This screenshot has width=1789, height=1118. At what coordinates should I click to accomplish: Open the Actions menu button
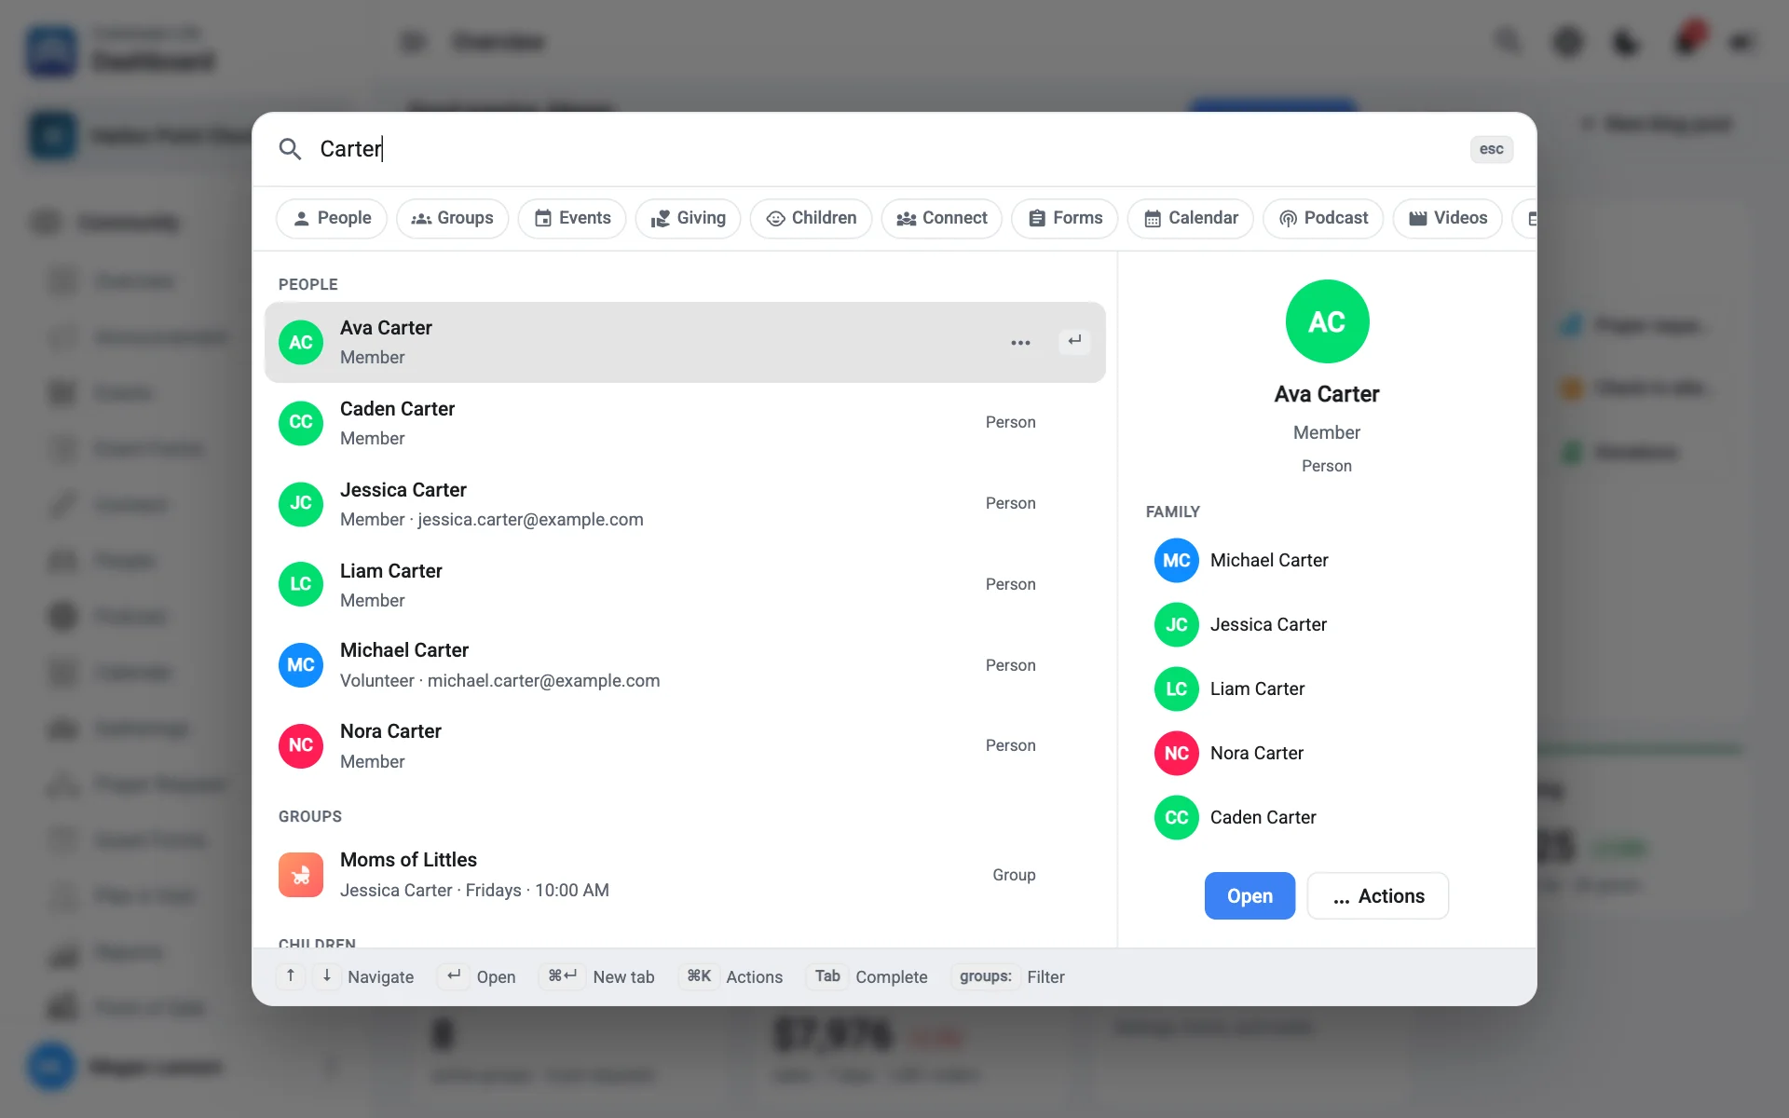(1378, 895)
